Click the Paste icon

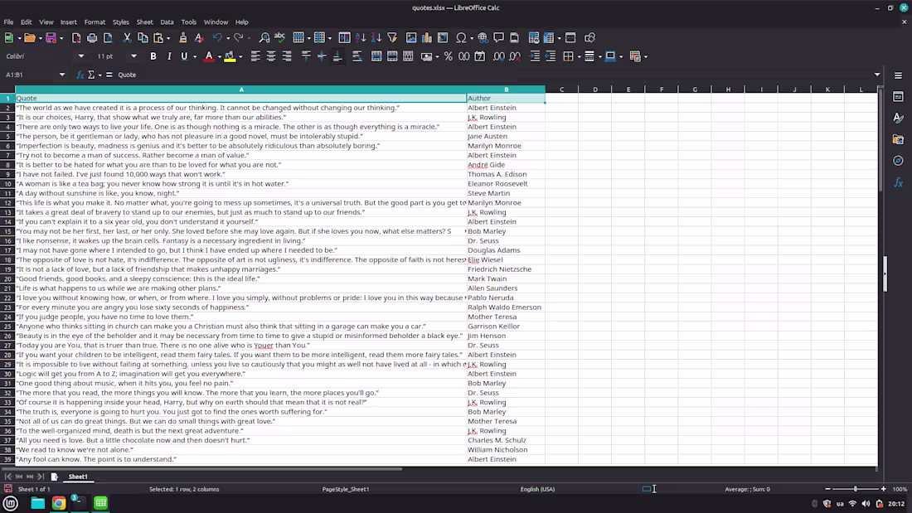(x=158, y=38)
